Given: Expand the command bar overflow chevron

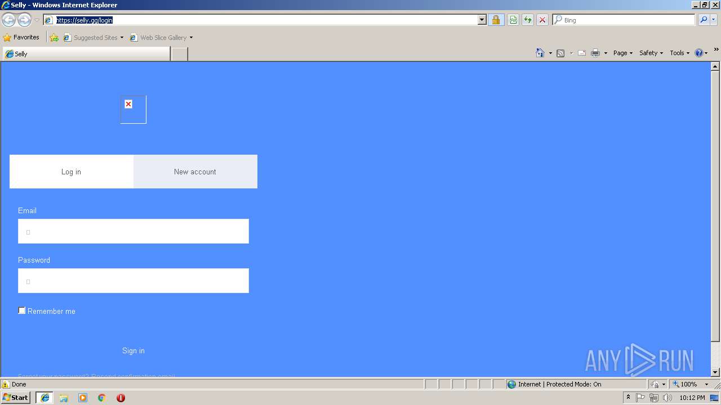Looking at the screenshot, I should click(716, 50).
